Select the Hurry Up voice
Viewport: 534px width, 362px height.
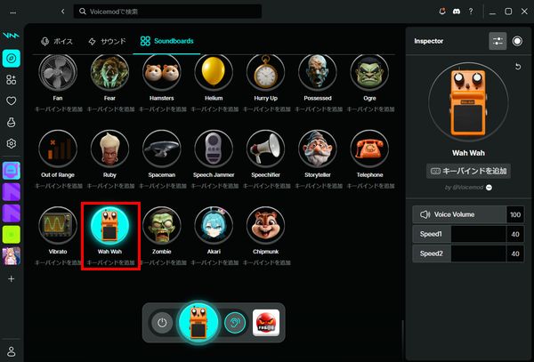pyautogui.click(x=265, y=72)
